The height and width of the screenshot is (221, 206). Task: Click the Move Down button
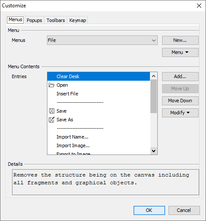point(180,101)
